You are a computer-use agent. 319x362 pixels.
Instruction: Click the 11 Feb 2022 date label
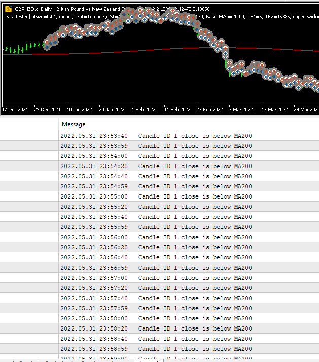click(x=177, y=110)
